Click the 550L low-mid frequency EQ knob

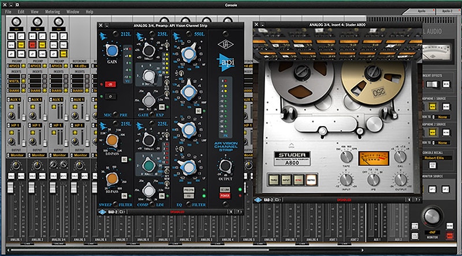pyautogui.click(x=189, y=129)
